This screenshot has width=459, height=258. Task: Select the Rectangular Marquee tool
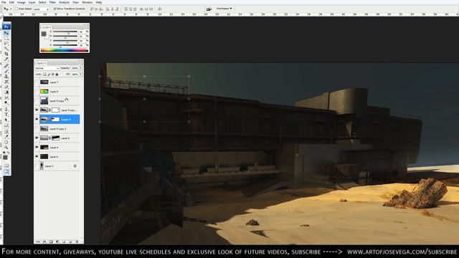6,38
